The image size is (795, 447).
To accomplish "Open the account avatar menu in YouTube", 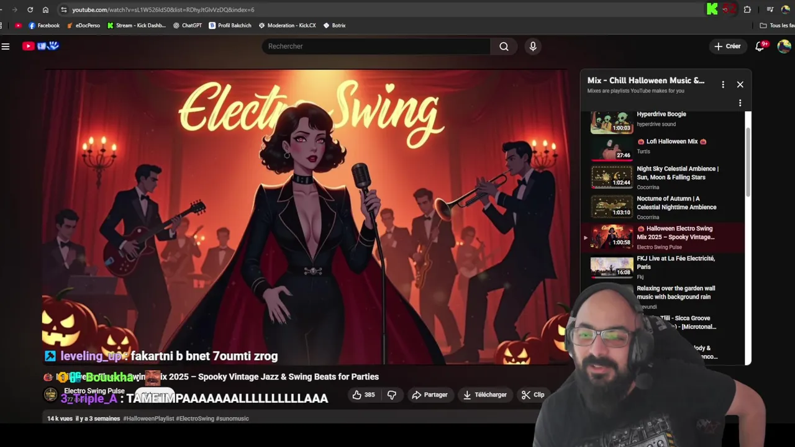I will click(x=784, y=47).
